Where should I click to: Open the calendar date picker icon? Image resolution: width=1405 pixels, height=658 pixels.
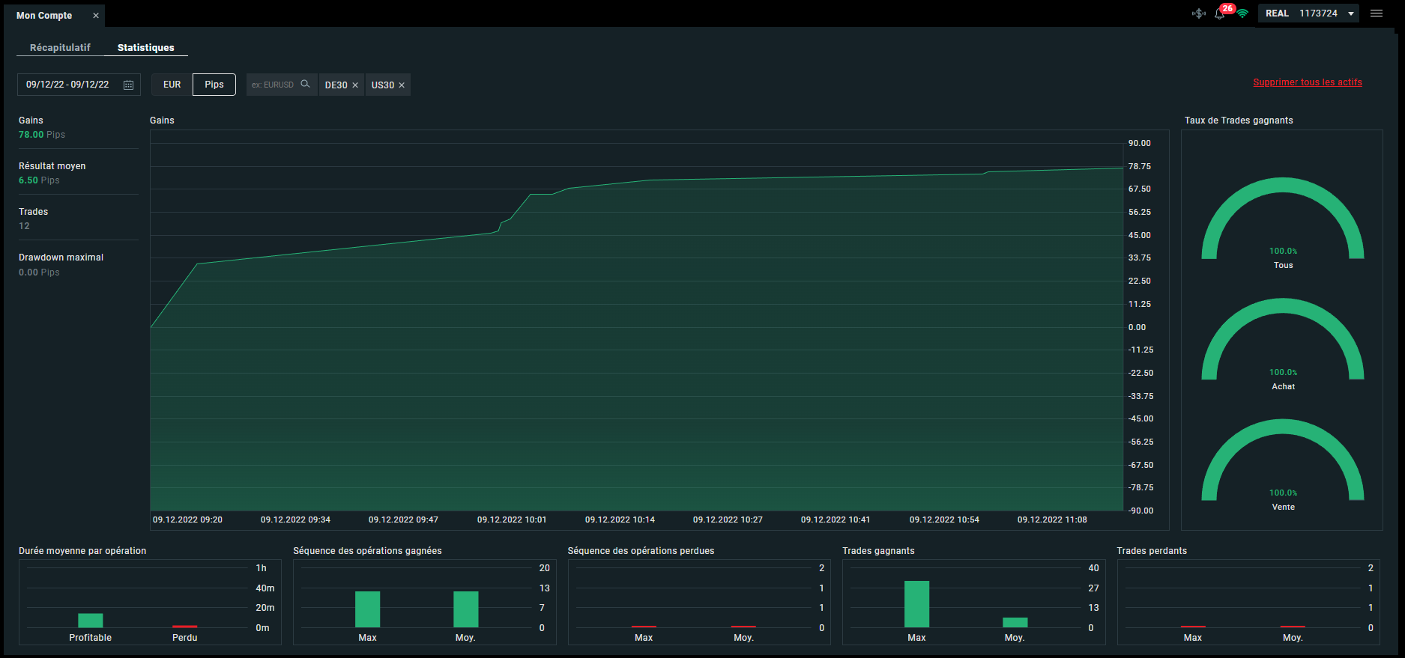tap(128, 85)
